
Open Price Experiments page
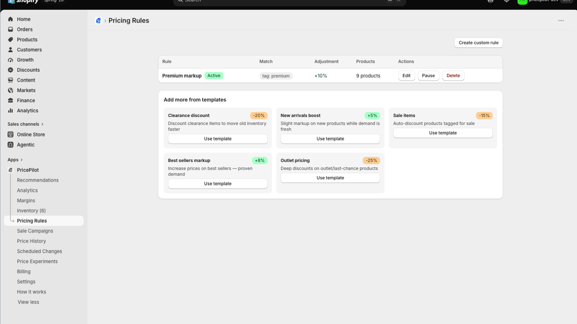(37, 261)
